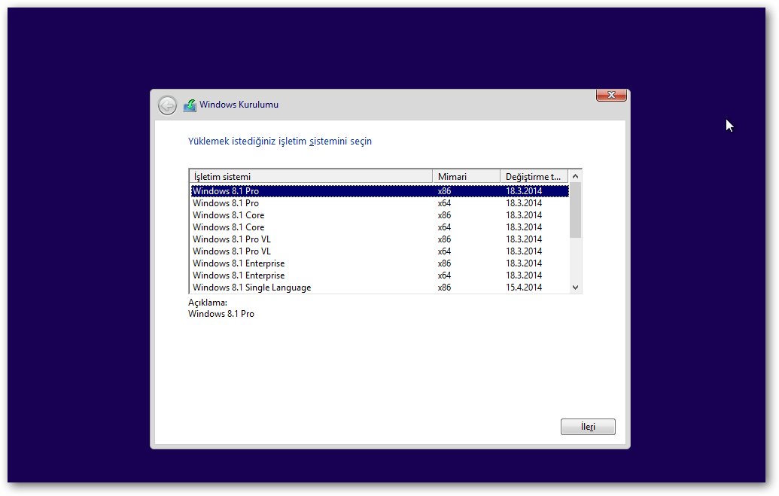The width and height of the screenshot is (779, 496).
Task: Select Windows 8.1 Single Language x86 row
Action: (380, 288)
